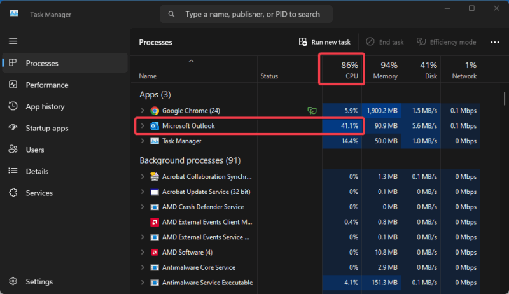Click the Task Manager process row icon
The image size is (509, 294).
[155, 141]
